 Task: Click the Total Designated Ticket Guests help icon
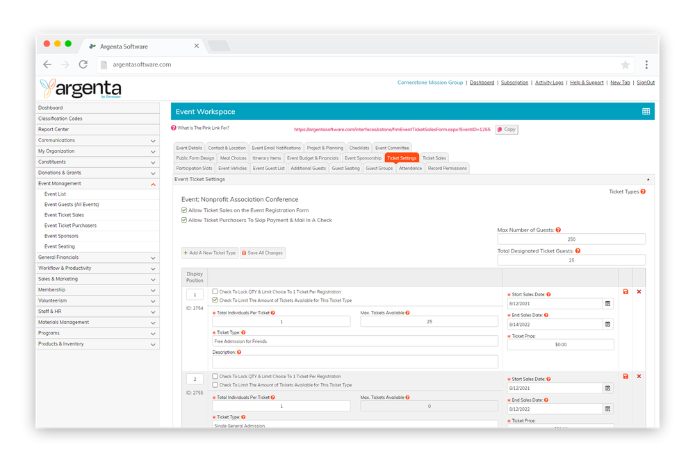(578, 250)
